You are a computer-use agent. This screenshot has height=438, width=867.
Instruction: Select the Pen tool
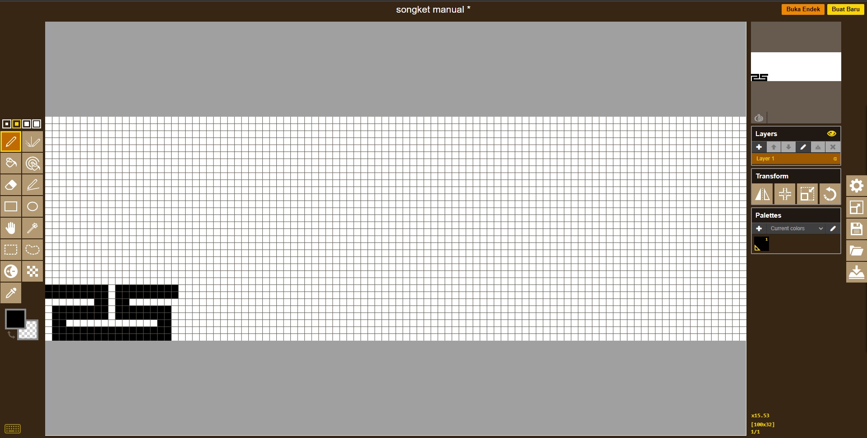11,141
